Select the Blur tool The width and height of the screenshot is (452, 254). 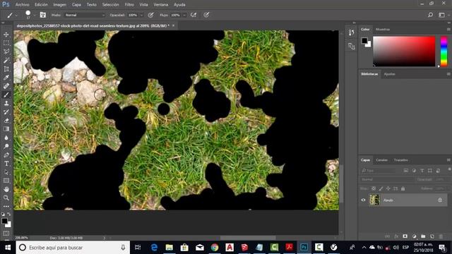click(x=6, y=138)
